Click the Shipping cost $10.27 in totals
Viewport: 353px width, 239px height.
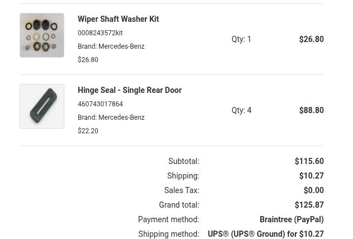click(311, 176)
